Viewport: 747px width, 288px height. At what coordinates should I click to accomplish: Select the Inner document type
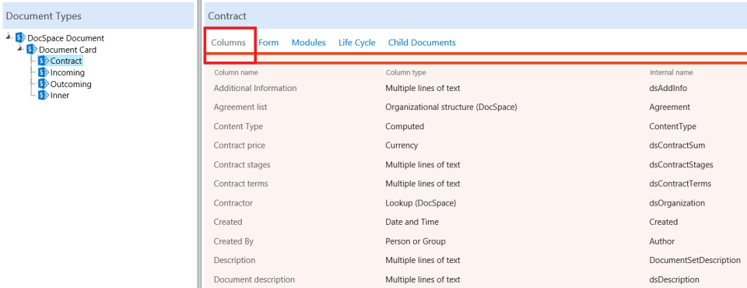point(60,96)
